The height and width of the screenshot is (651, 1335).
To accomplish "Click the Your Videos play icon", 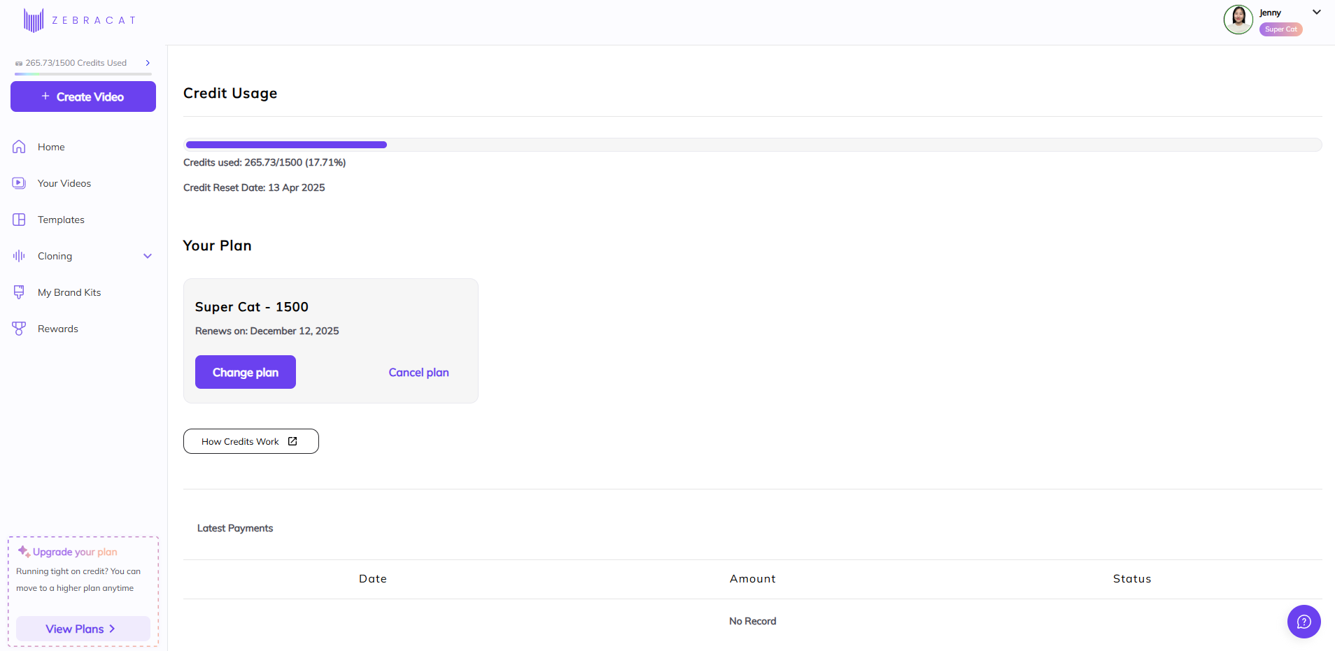I will (x=19, y=183).
